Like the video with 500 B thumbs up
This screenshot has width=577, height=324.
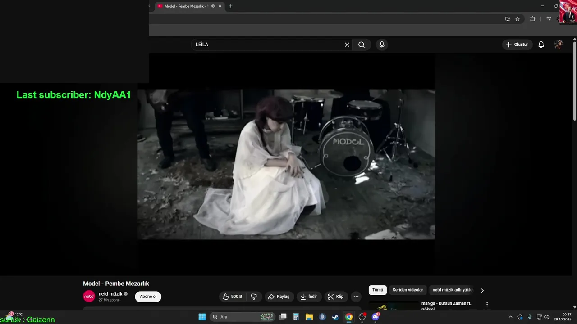point(232,297)
